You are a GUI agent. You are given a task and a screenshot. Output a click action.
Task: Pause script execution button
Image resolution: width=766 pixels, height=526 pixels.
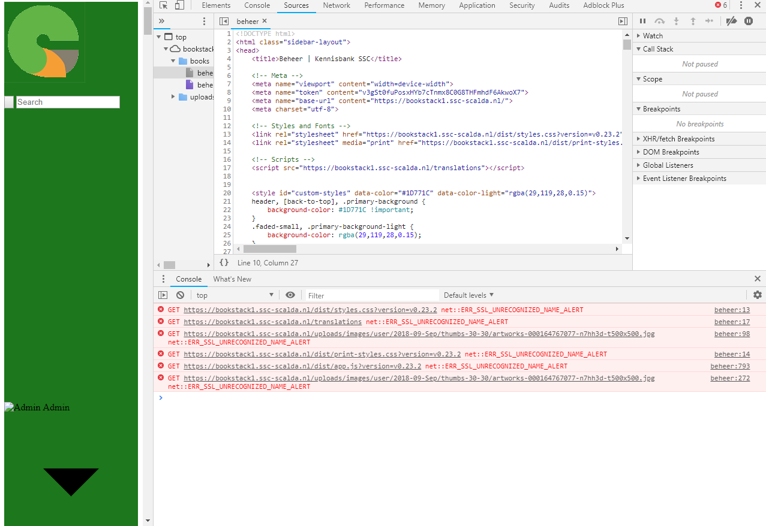[x=642, y=21]
